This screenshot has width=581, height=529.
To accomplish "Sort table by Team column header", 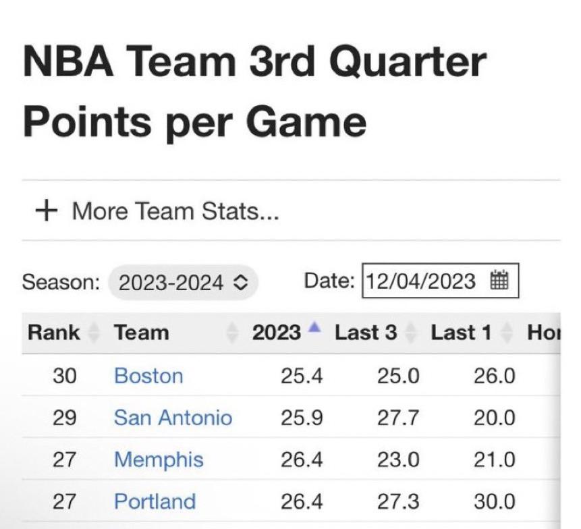I will 142,333.
